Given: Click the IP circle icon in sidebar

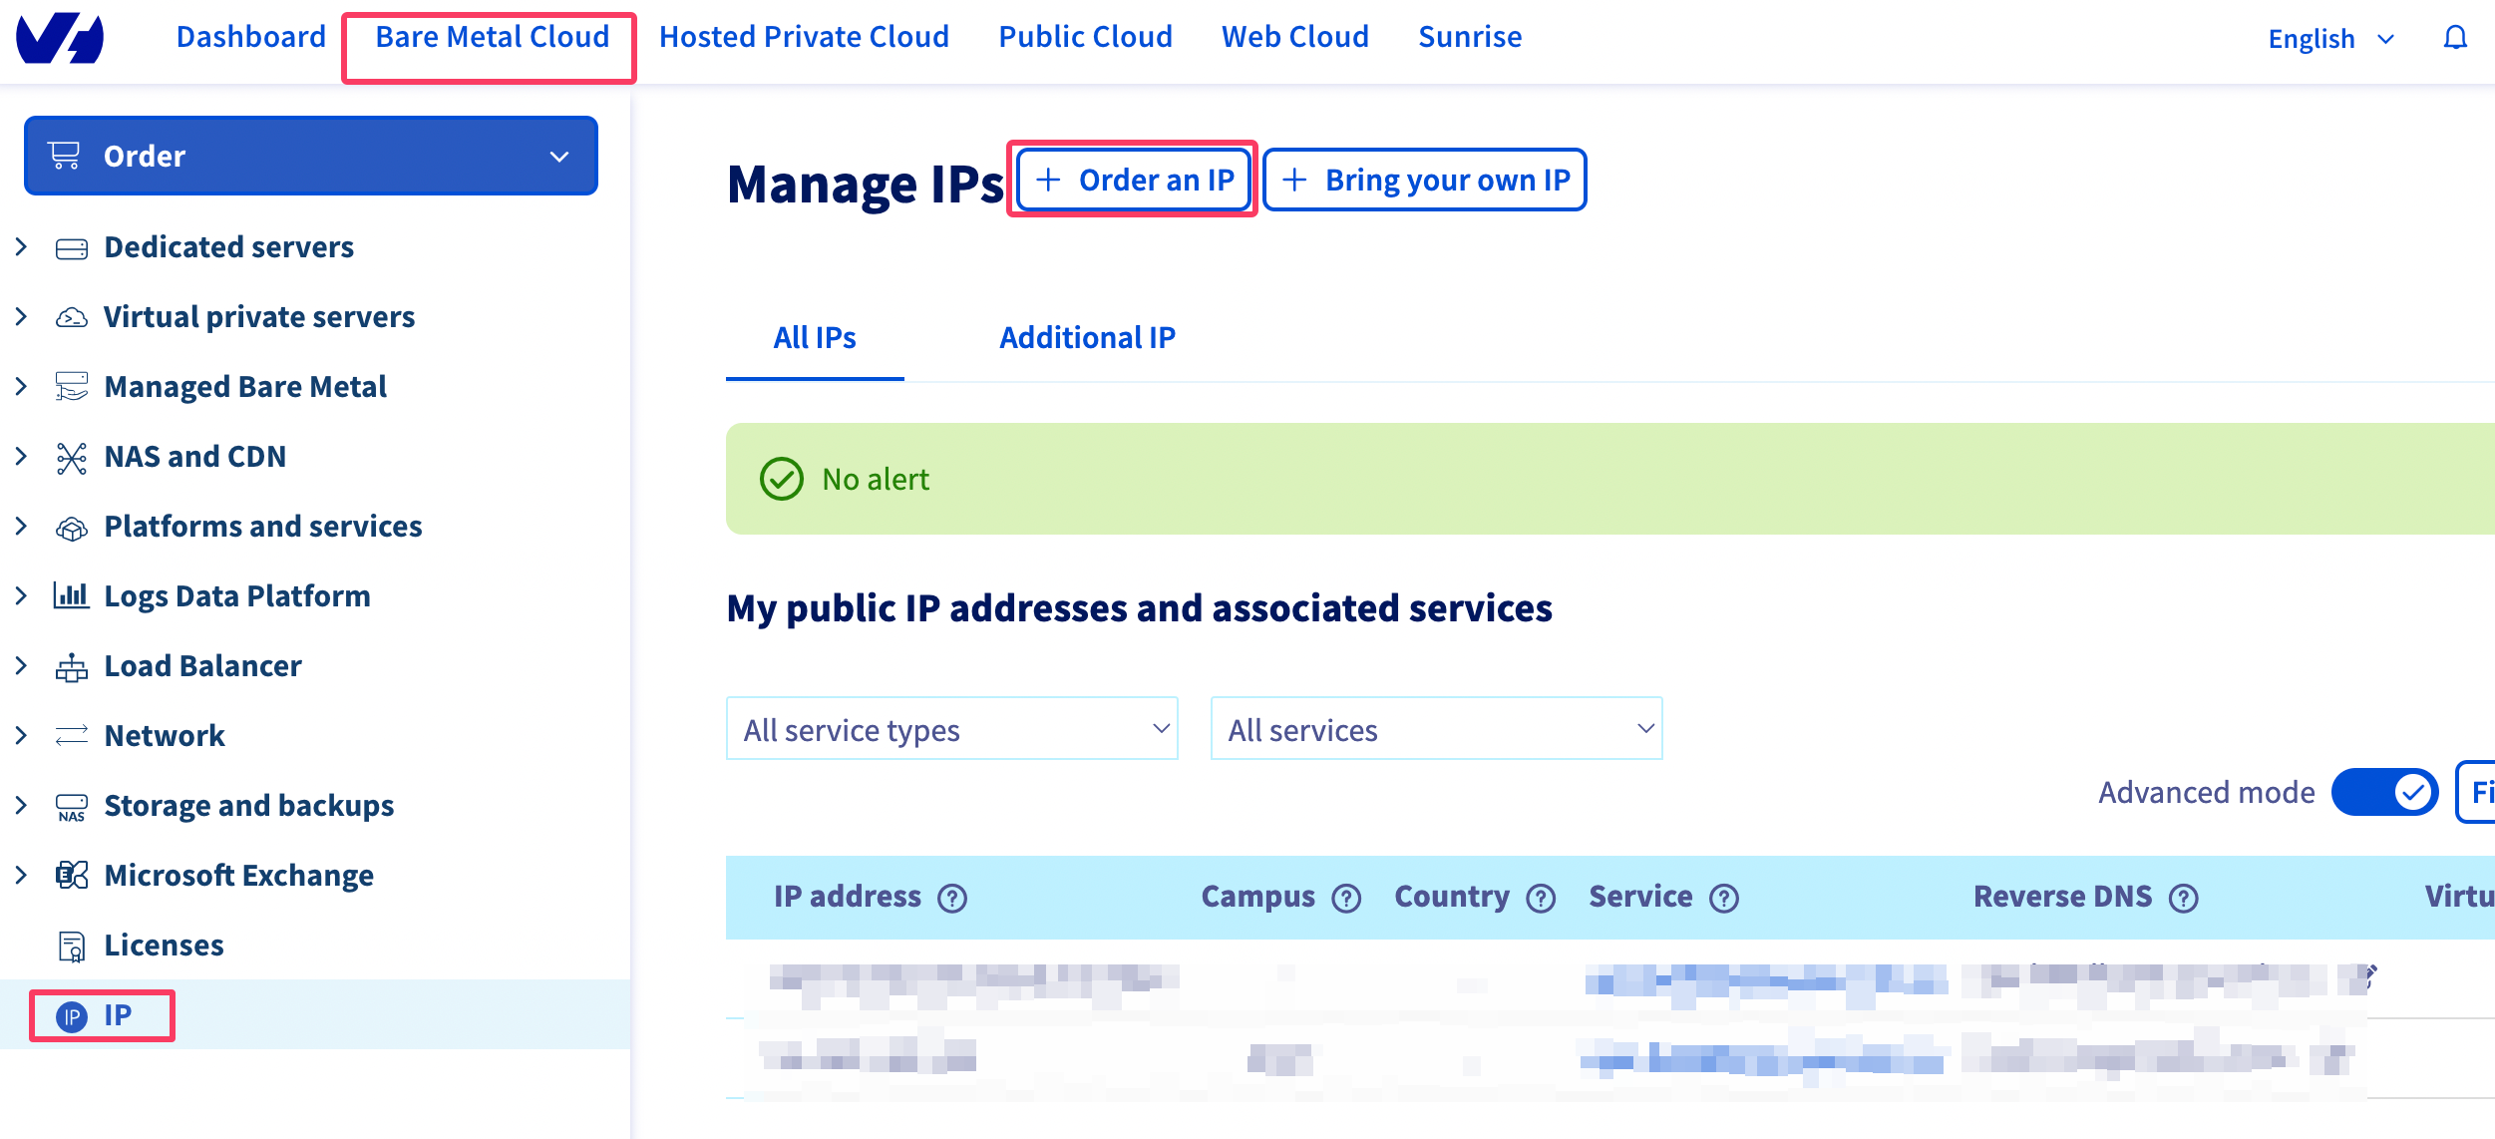Looking at the screenshot, I should click(72, 1016).
